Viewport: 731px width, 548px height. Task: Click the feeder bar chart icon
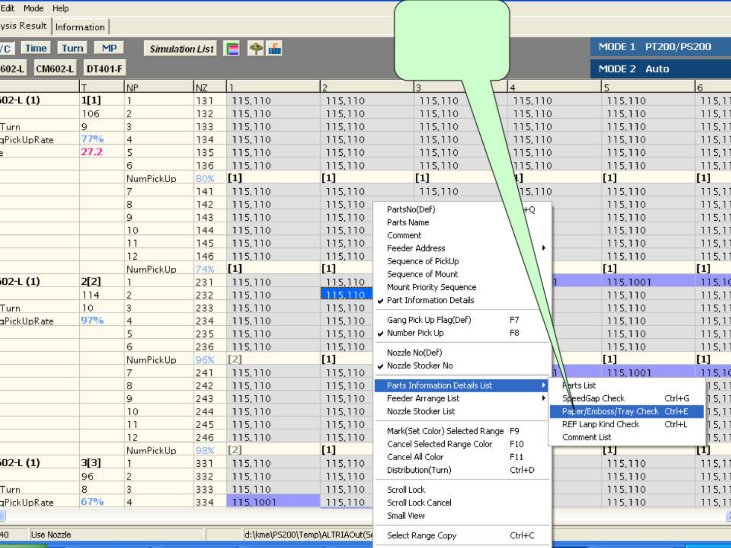coord(275,49)
